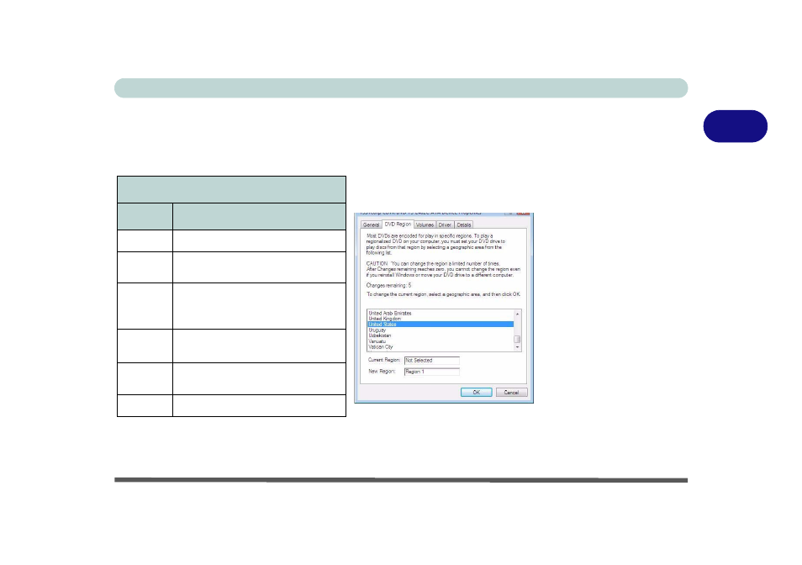
Task: Click the list scrollbar up arrow
Action: pyautogui.click(x=518, y=314)
